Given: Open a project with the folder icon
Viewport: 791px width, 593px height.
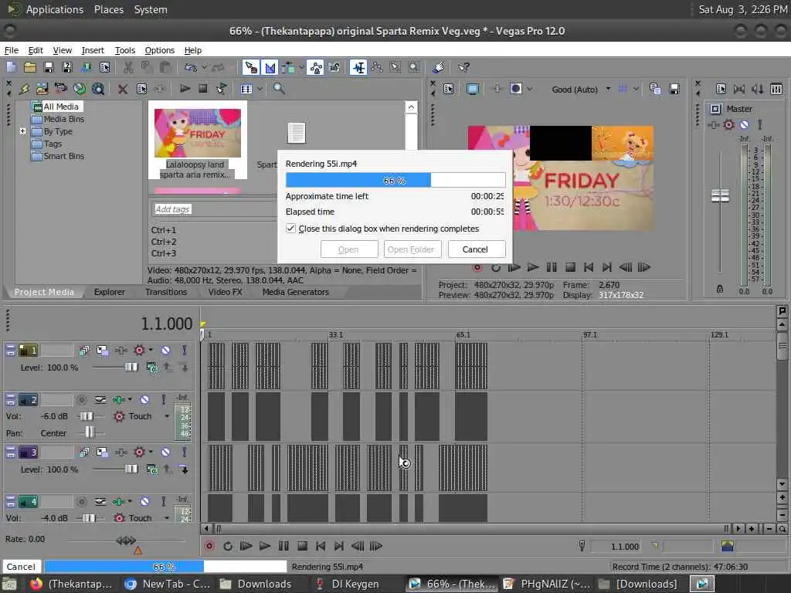Looking at the screenshot, I should coord(30,67).
